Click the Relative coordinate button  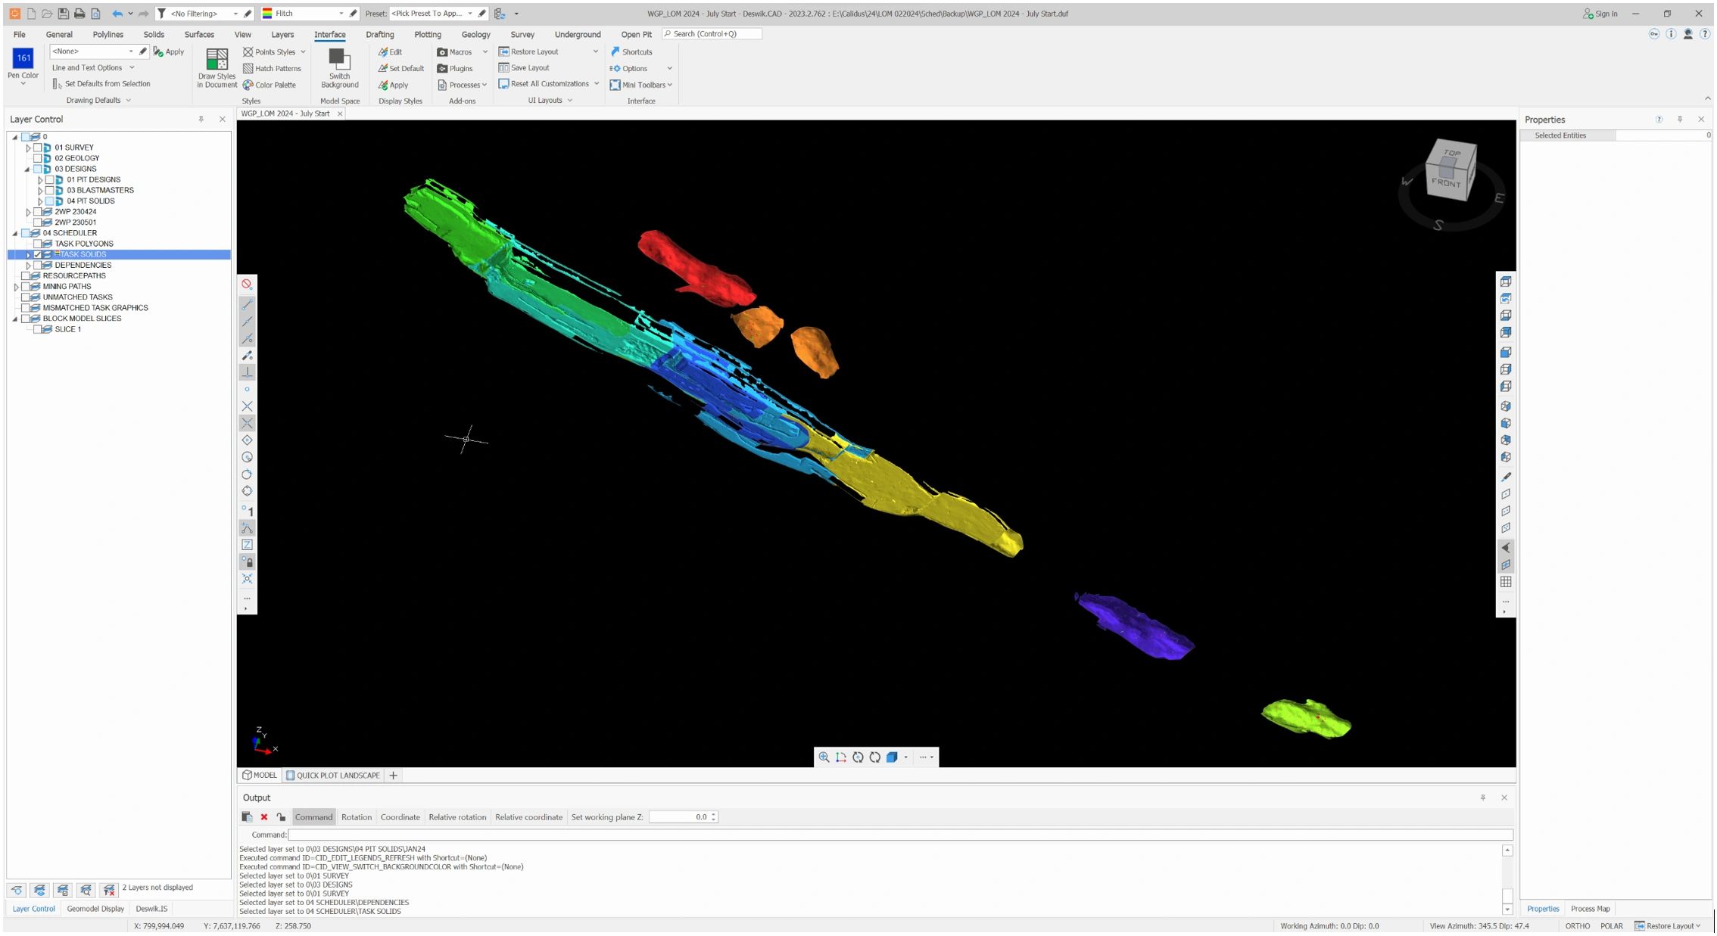[x=528, y=817]
